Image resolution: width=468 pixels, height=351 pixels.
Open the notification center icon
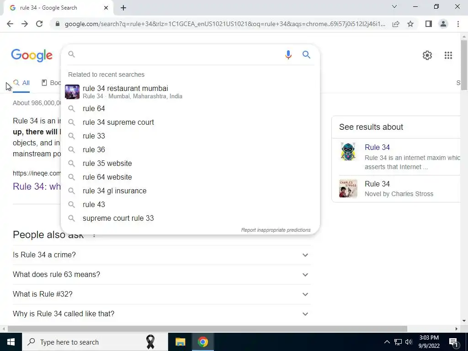click(x=453, y=342)
